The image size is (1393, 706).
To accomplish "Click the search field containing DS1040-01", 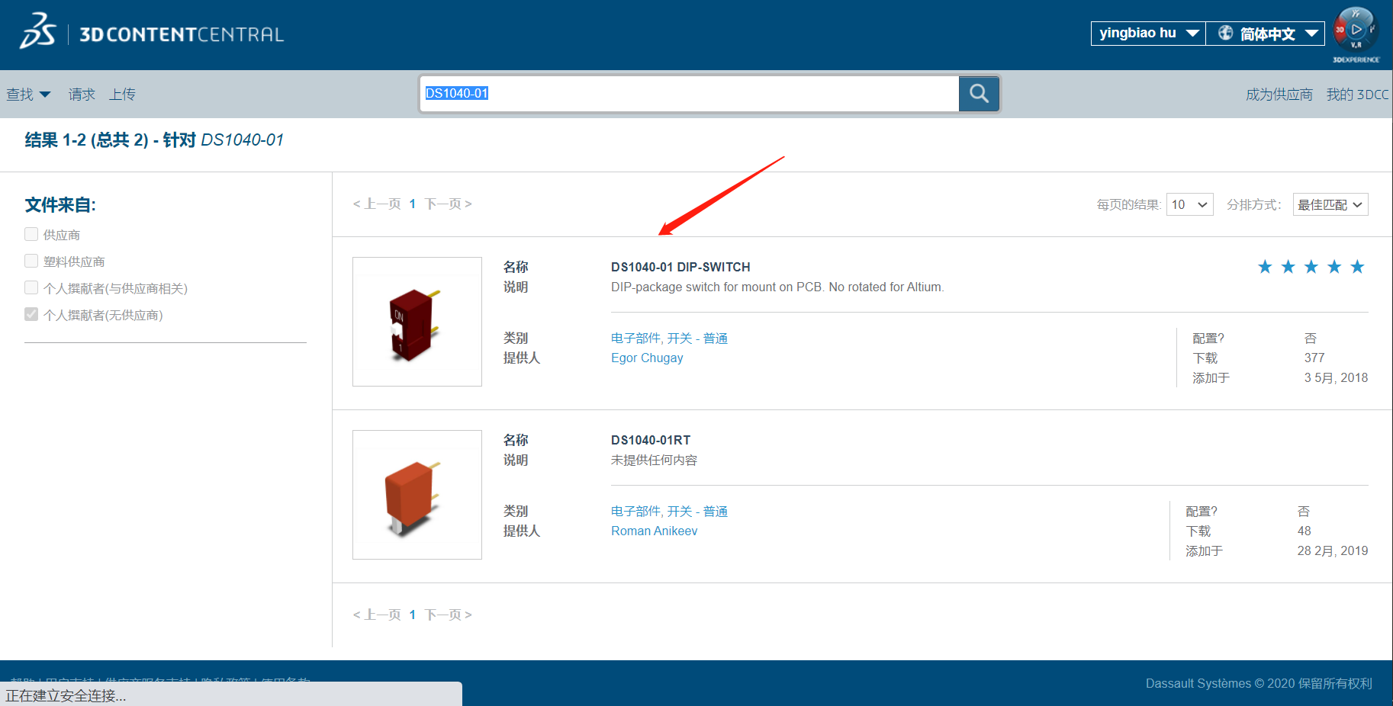I will [x=690, y=94].
